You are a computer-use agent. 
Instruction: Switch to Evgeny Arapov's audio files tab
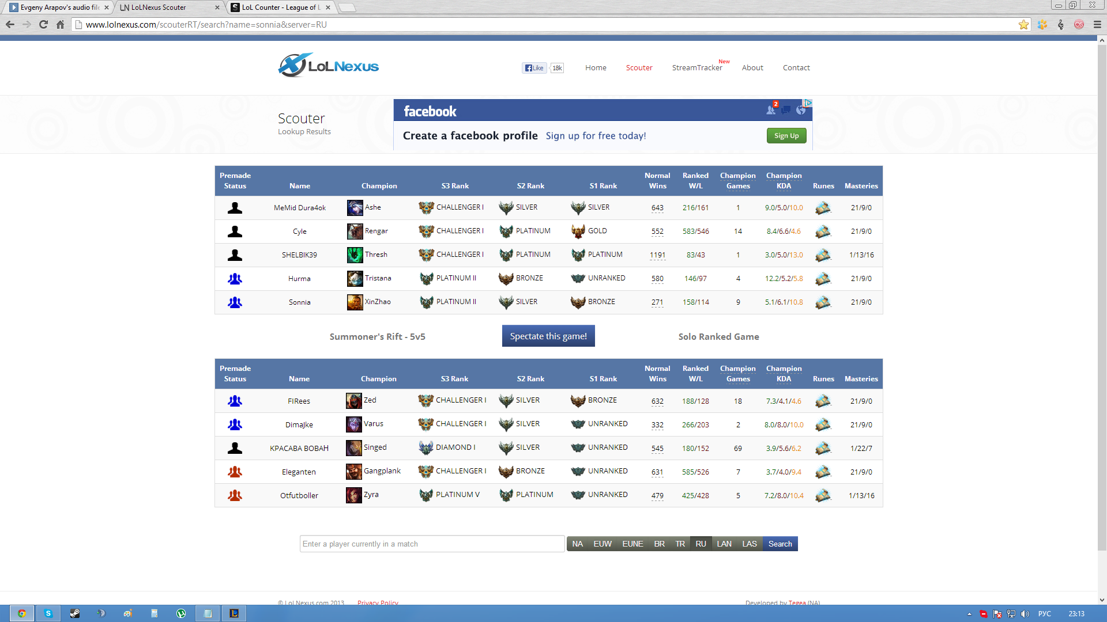pos(58,7)
